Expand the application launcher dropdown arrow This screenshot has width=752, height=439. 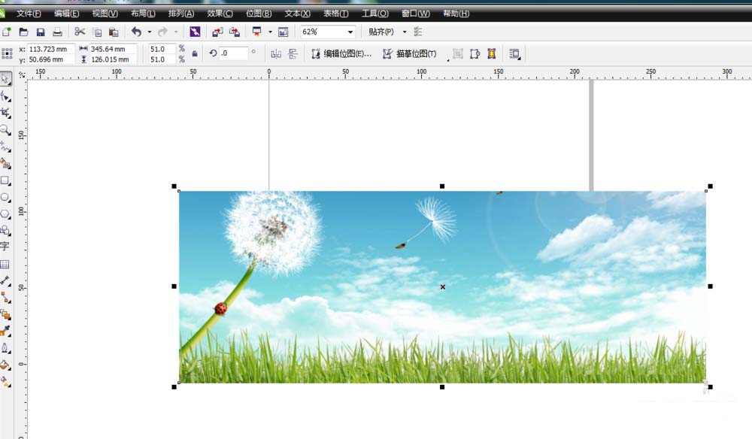270,32
